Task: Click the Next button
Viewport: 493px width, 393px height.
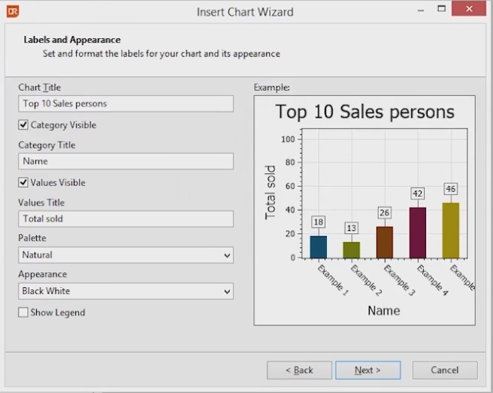Action: click(x=367, y=370)
